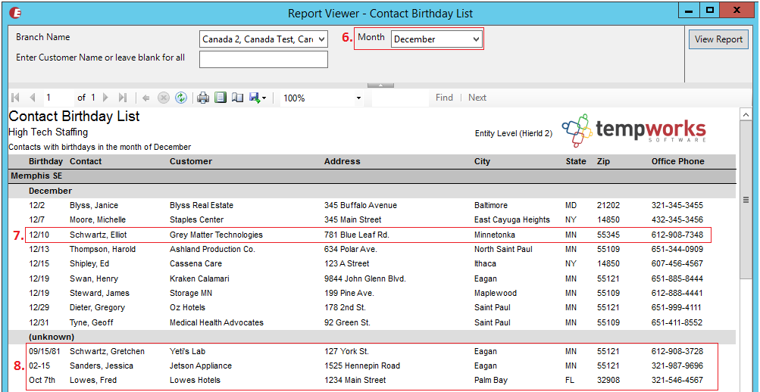
Task: Click customer Kraken Calamari
Action: (x=200, y=278)
